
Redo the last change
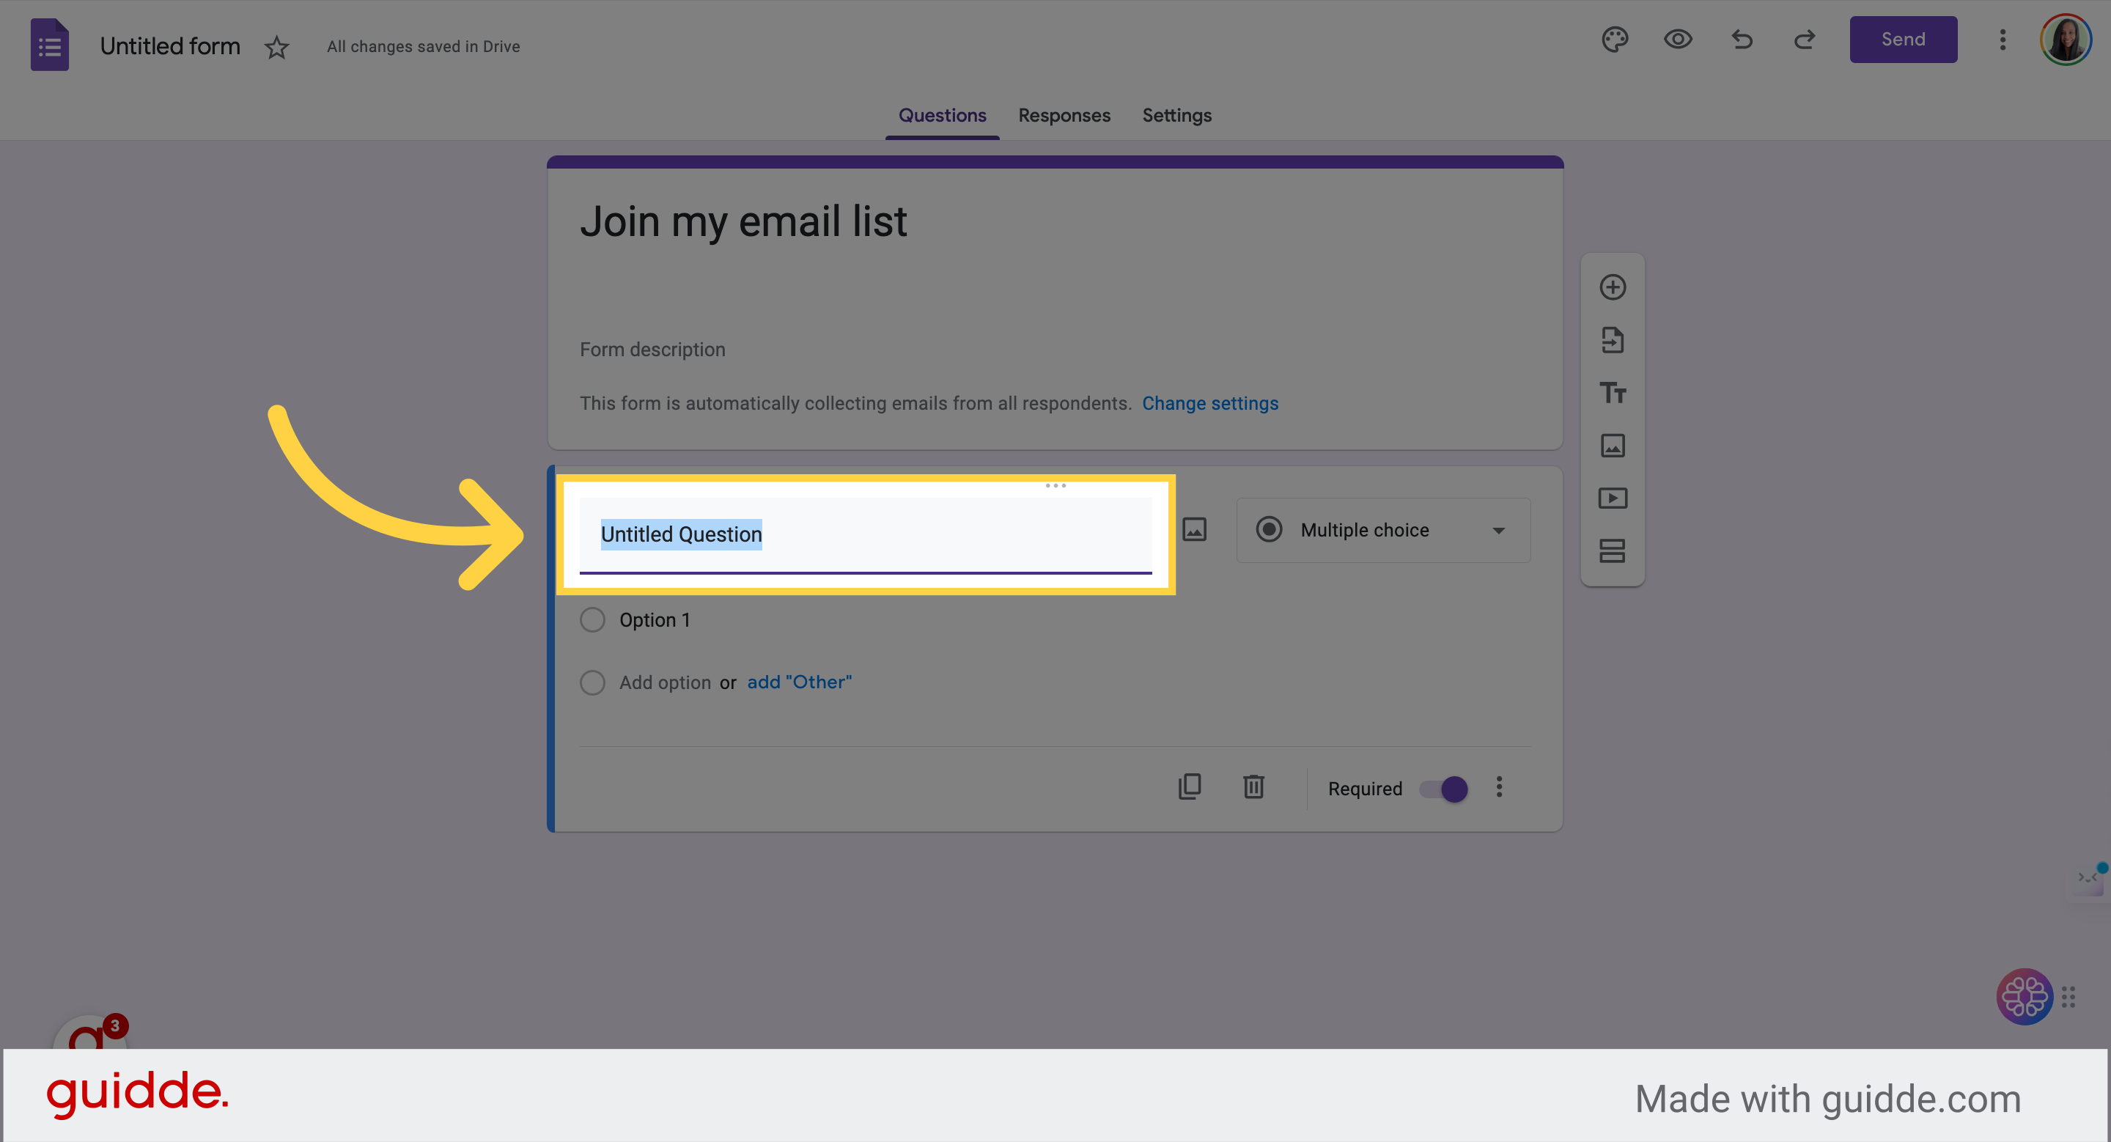1805,40
